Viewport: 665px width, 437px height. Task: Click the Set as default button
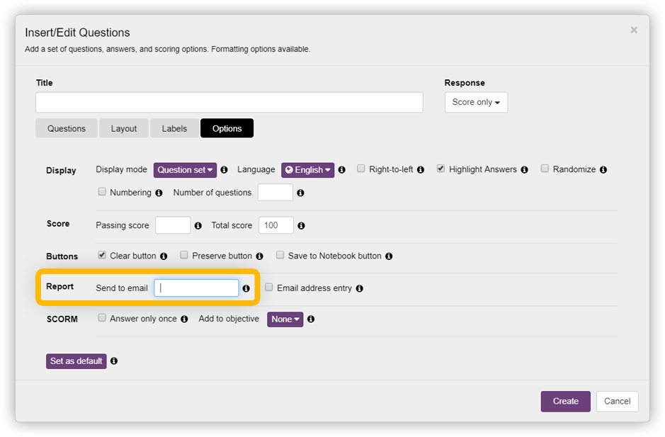(x=76, y=361)
